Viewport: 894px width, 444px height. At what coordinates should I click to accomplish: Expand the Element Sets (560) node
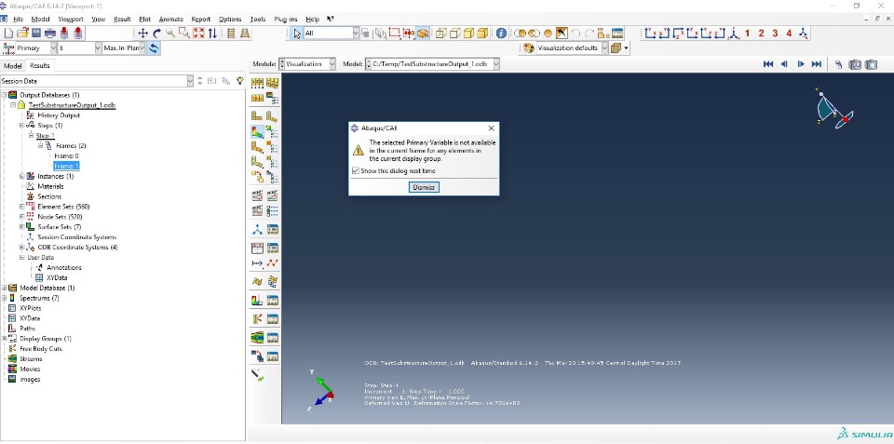22,207
